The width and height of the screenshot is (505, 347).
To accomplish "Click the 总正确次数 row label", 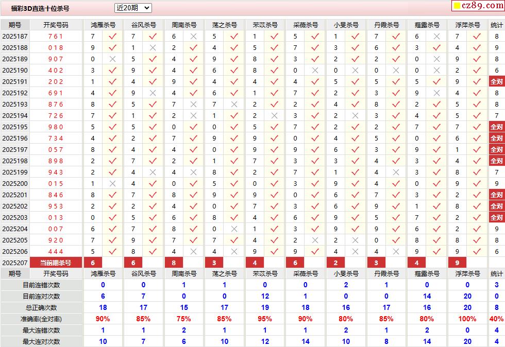I will click(42, 308).
